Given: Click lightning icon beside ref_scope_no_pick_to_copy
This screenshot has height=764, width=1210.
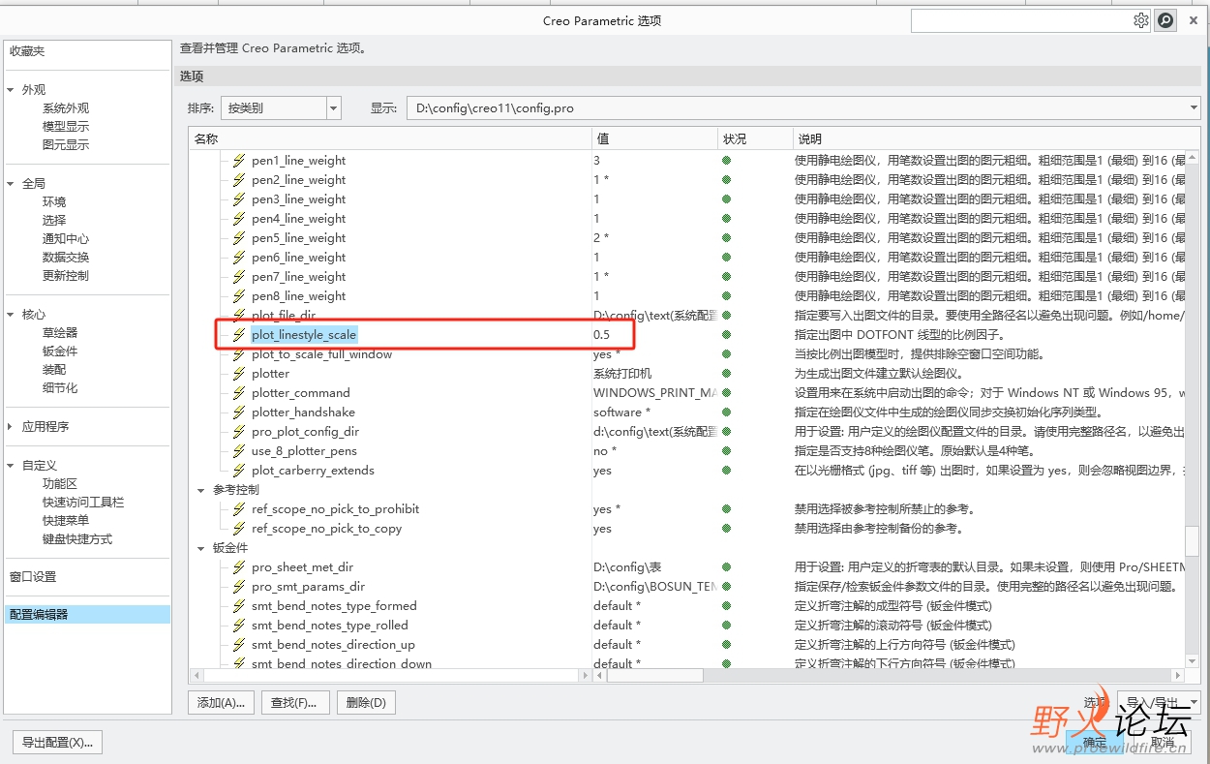Looking at the screenshot, I should (x=239, y=529).
